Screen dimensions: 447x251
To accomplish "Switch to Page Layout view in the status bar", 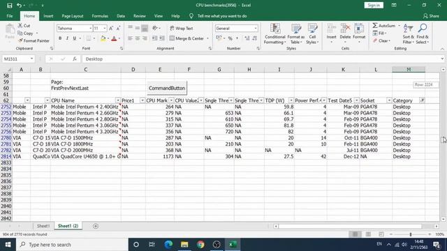I will pos(368,234).
